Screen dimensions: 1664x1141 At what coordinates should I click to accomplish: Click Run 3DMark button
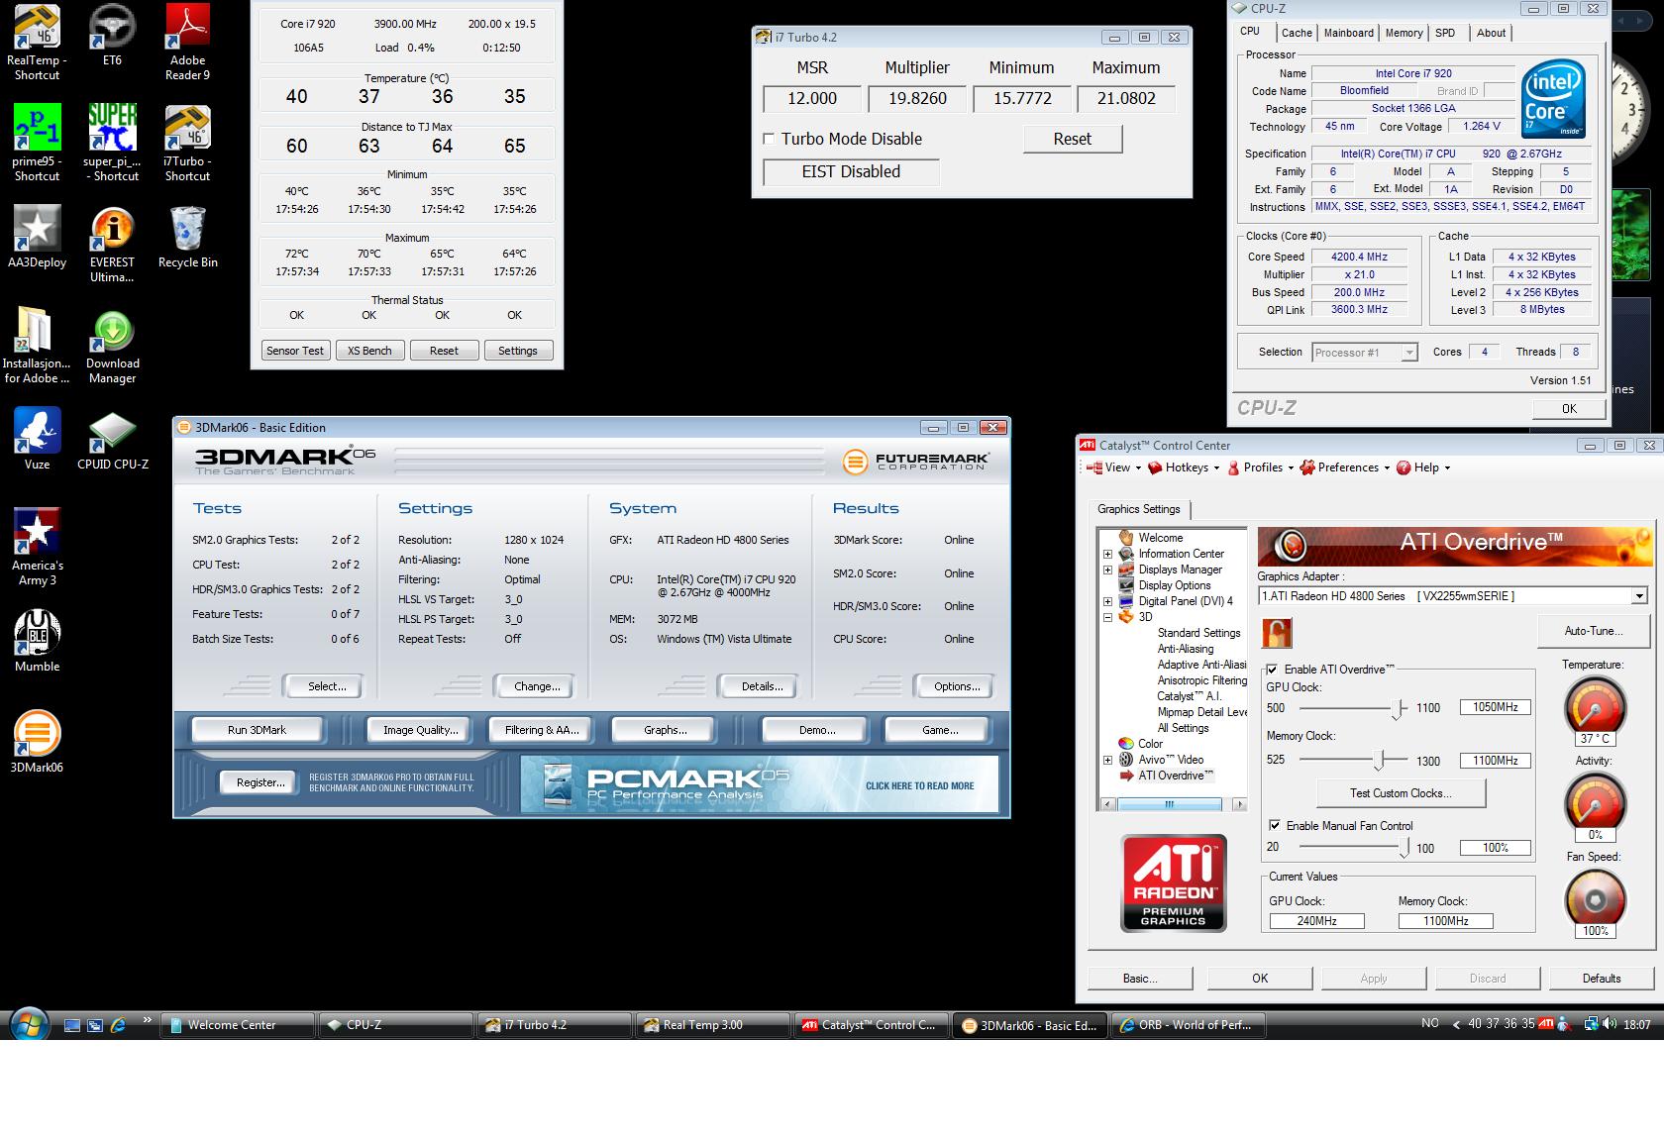257,730
